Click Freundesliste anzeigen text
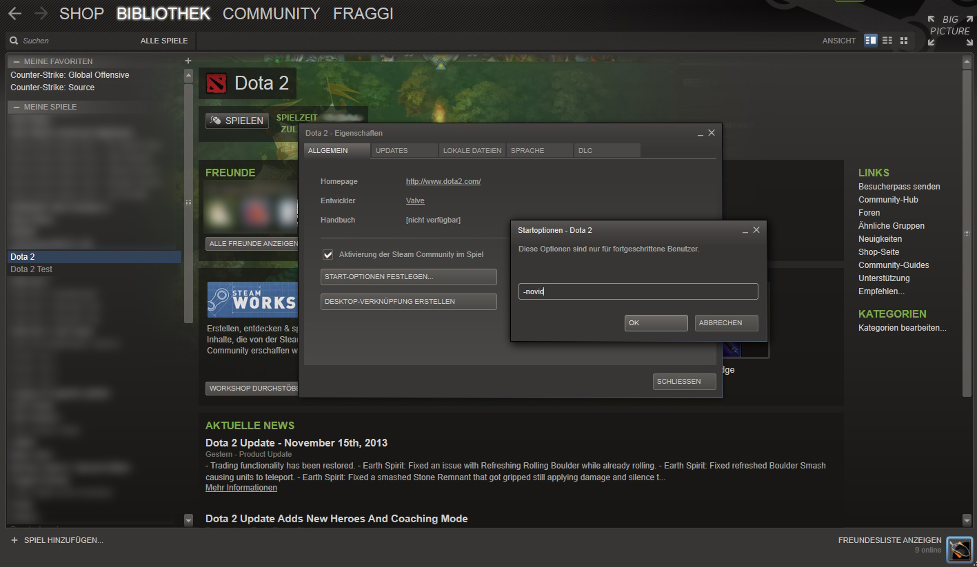 click(889, 540)
